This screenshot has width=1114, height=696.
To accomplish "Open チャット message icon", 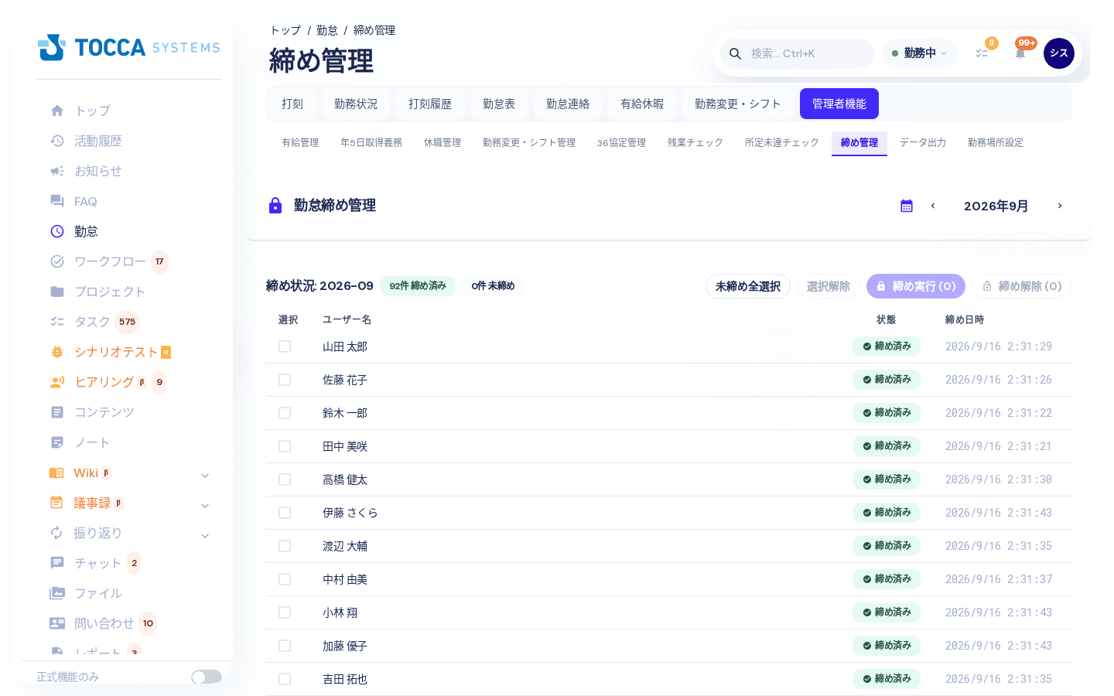I will [57, 563].
